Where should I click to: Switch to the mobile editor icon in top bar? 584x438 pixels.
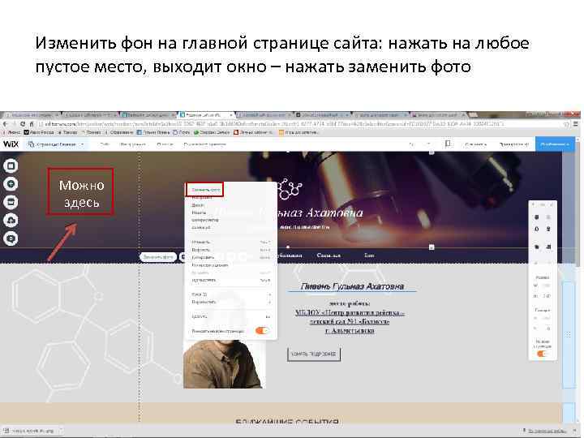448,144
